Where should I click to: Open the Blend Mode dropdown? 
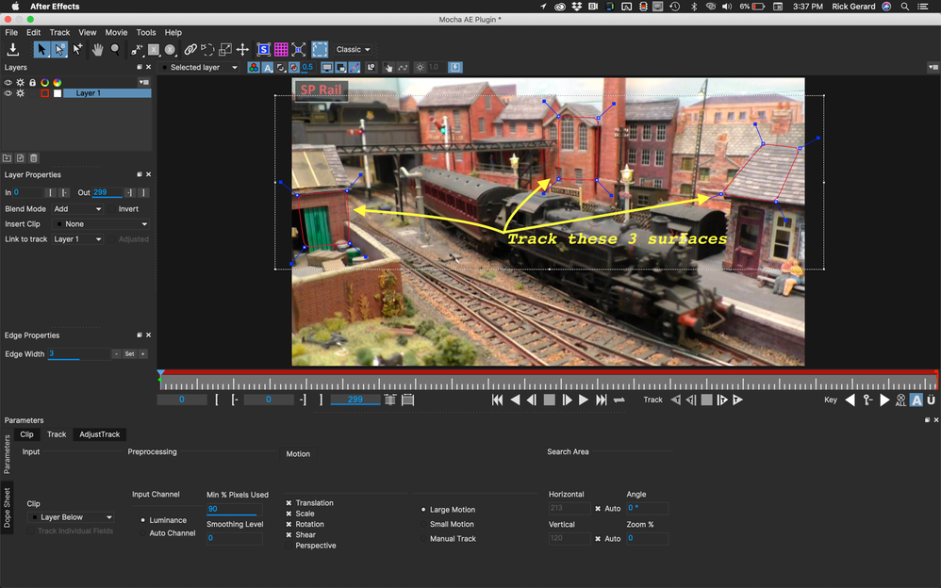pyautogui.click(x=79, y=209)
